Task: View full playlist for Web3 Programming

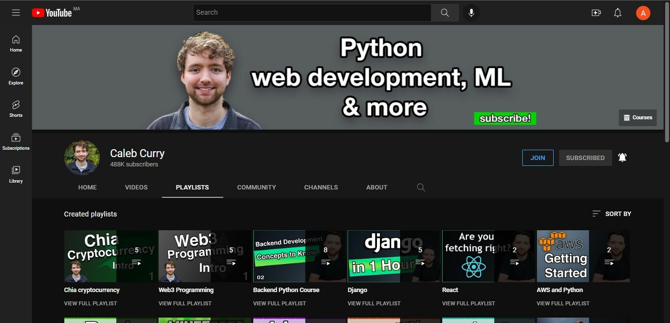Action: (185, 303)
